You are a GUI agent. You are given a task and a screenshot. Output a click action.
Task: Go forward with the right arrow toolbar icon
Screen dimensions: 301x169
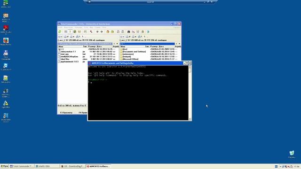102,31
